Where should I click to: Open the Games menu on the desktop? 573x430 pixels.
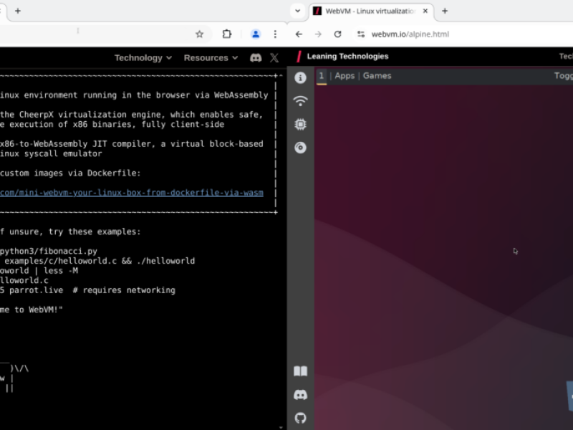[377, 75]
